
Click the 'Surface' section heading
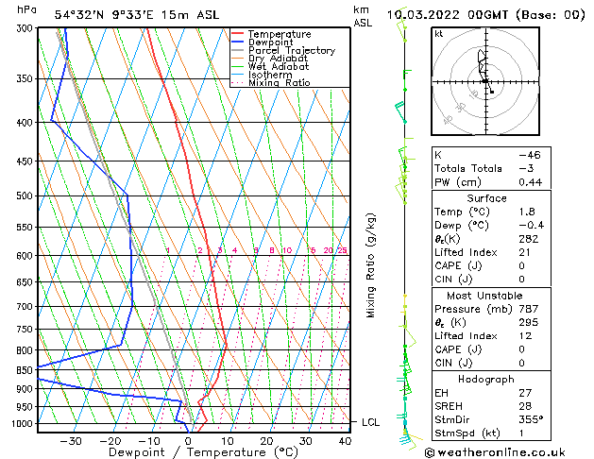coord(486,198)
